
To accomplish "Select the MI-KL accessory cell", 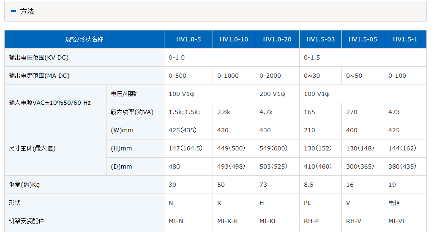I will 268,221.
